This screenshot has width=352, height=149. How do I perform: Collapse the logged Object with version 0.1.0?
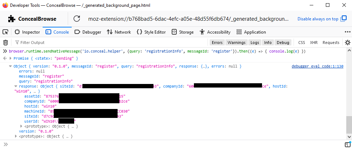click(10, 66)
